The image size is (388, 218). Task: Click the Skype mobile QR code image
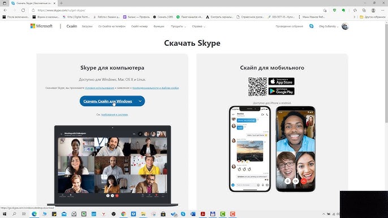(257, 86)
